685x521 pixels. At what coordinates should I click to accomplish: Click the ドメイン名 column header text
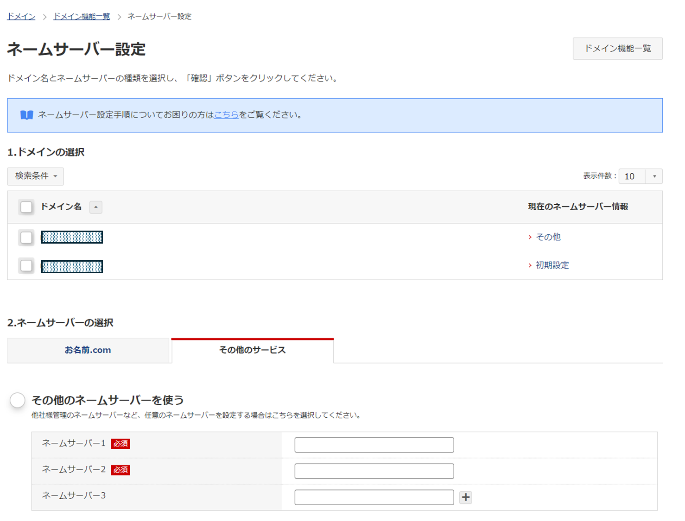61,207
